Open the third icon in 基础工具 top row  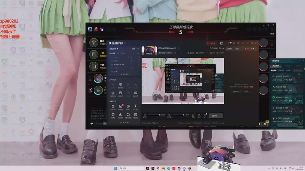point(128,107)
